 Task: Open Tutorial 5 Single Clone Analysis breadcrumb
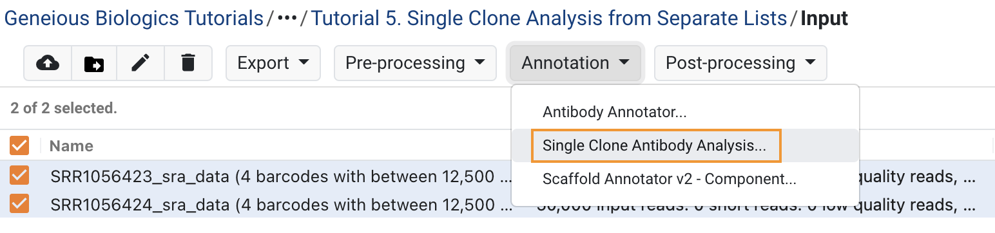(549, 18)
